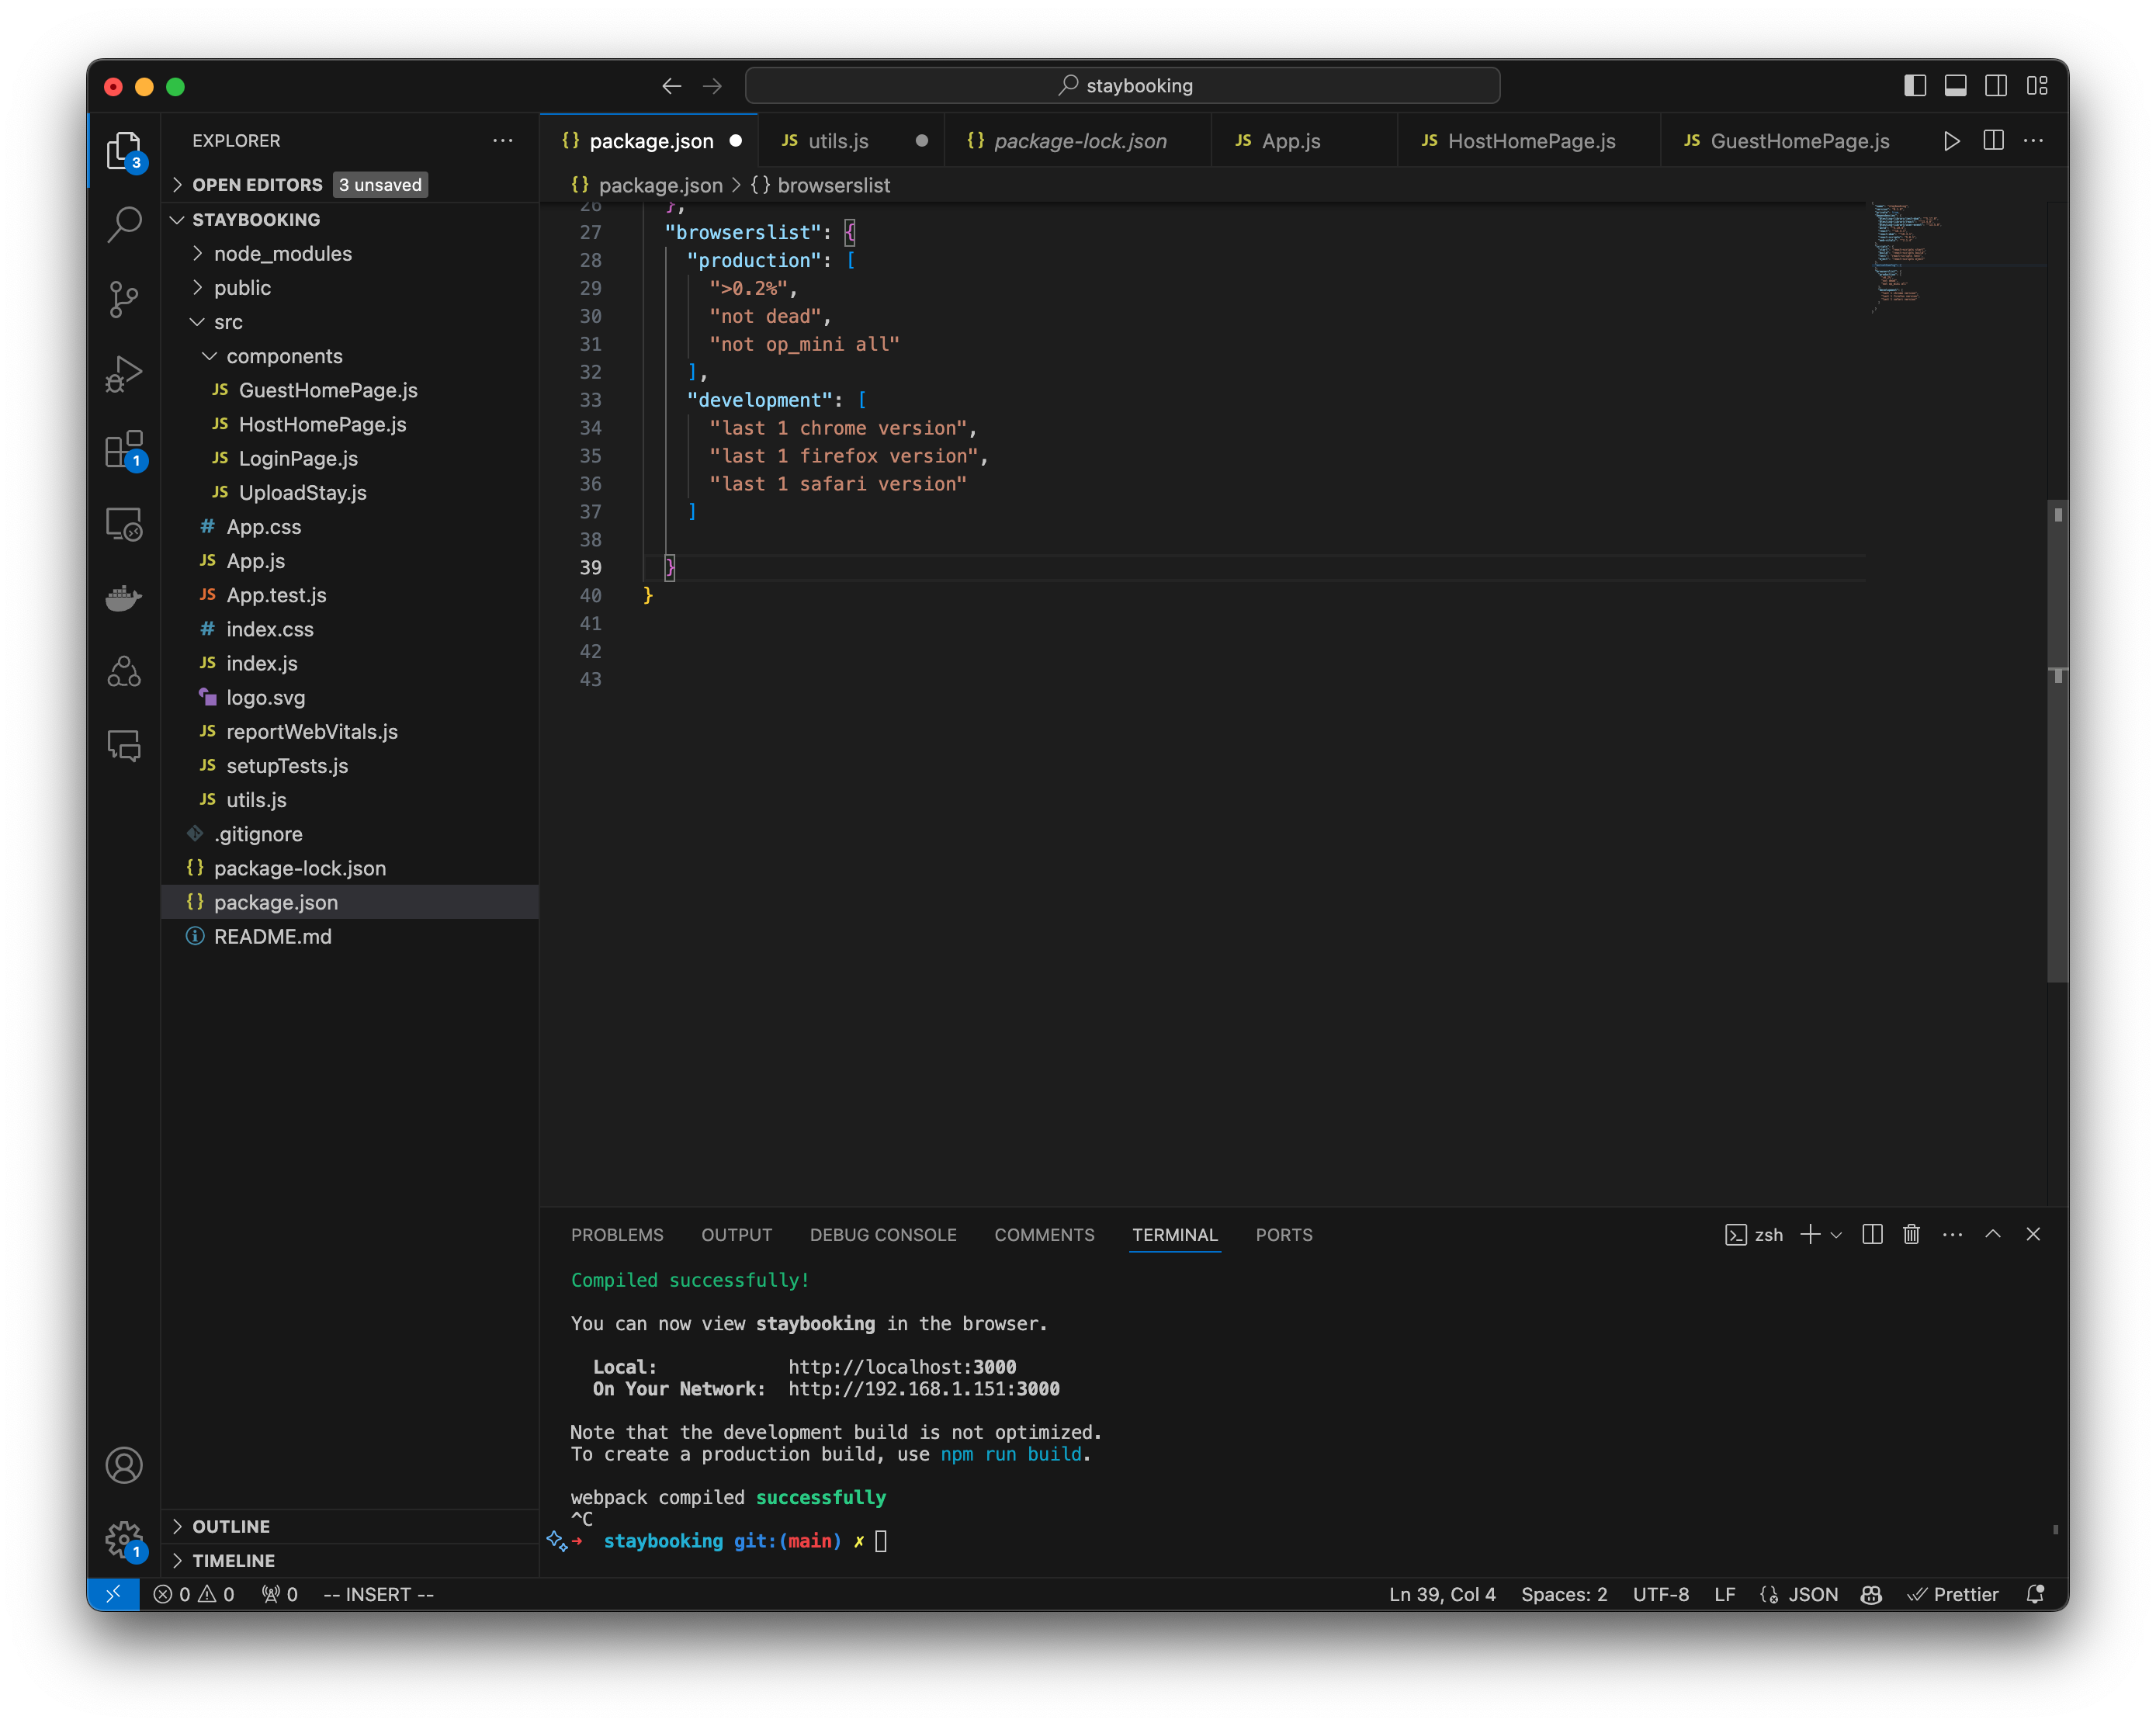Open the http://localhost:3000 link
The height and width of the screenshot is (1726, 2156).
coord(902,1366)
